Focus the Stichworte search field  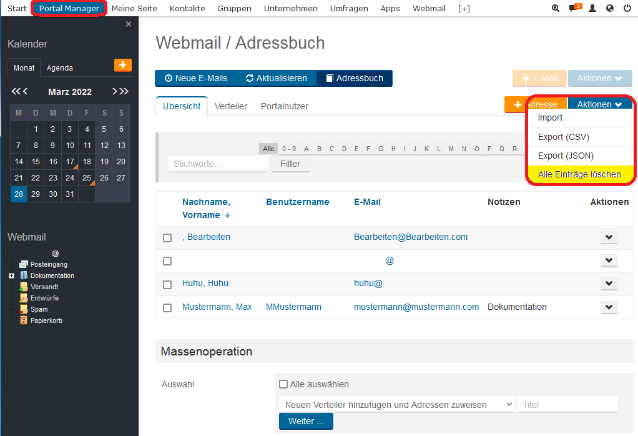(218, 164)
